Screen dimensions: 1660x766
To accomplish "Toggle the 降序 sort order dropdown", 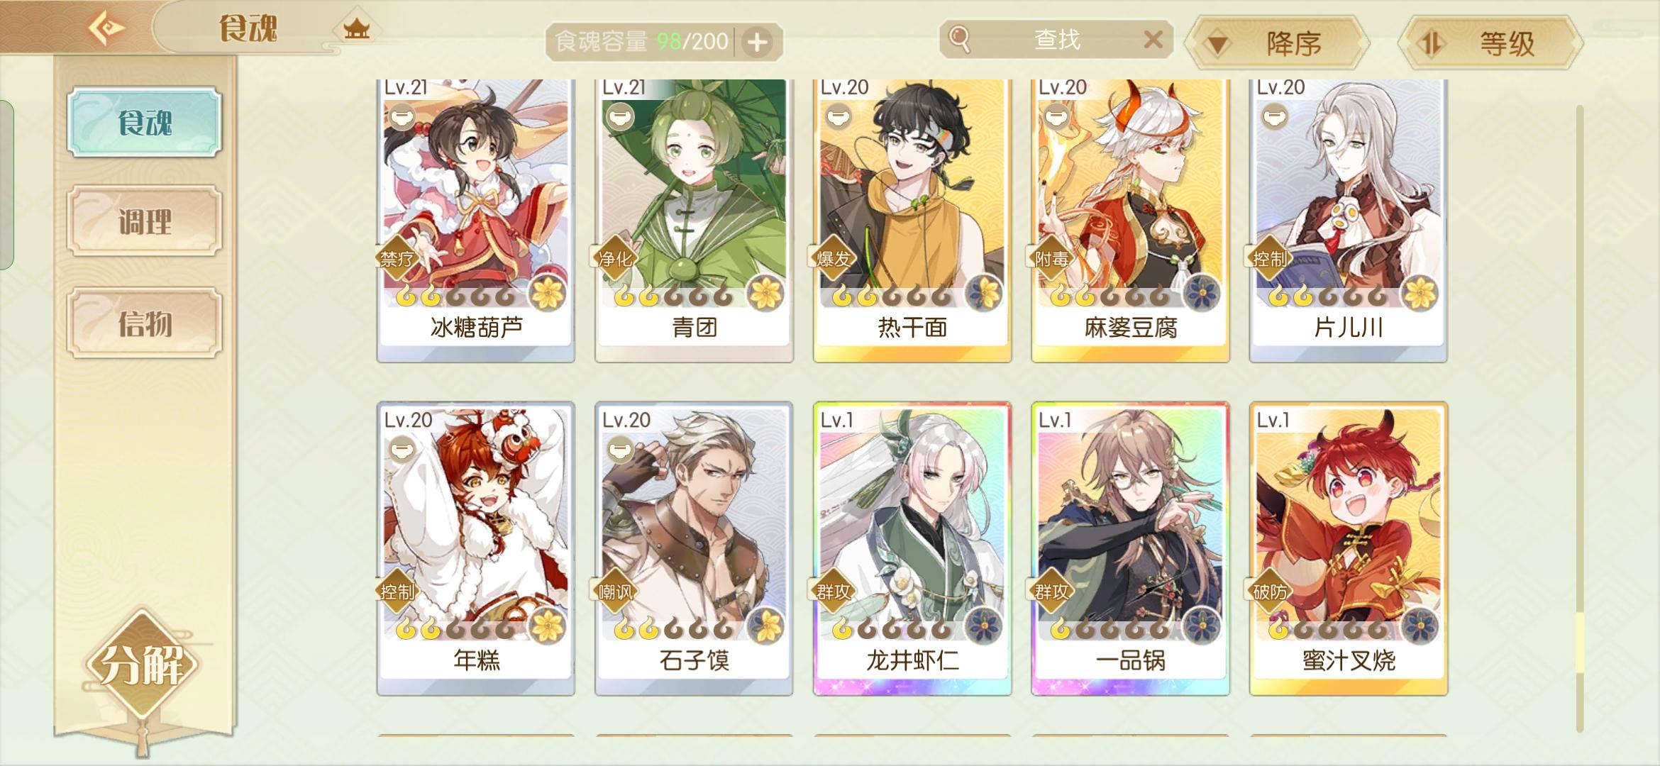I will (x=1277, y=43).
